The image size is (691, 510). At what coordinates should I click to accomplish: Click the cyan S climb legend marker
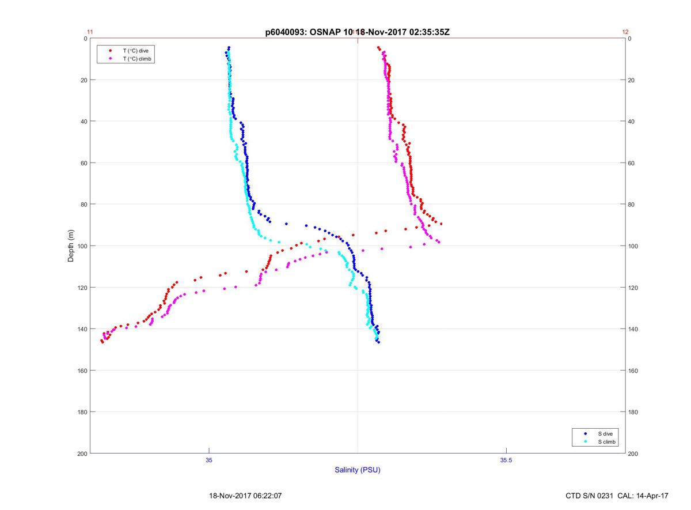[585, 441]
